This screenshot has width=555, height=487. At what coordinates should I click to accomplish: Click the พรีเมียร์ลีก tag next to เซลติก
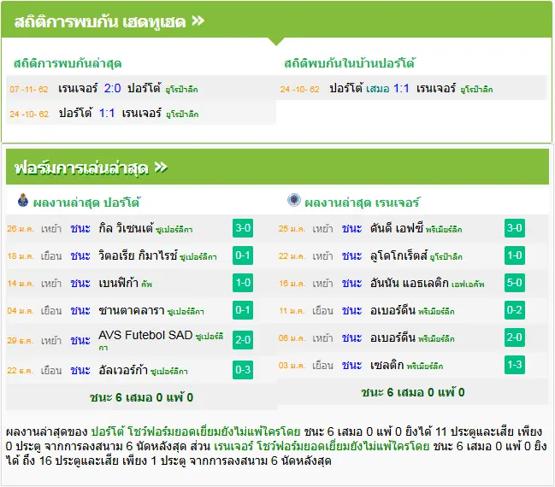click(425, 367)
